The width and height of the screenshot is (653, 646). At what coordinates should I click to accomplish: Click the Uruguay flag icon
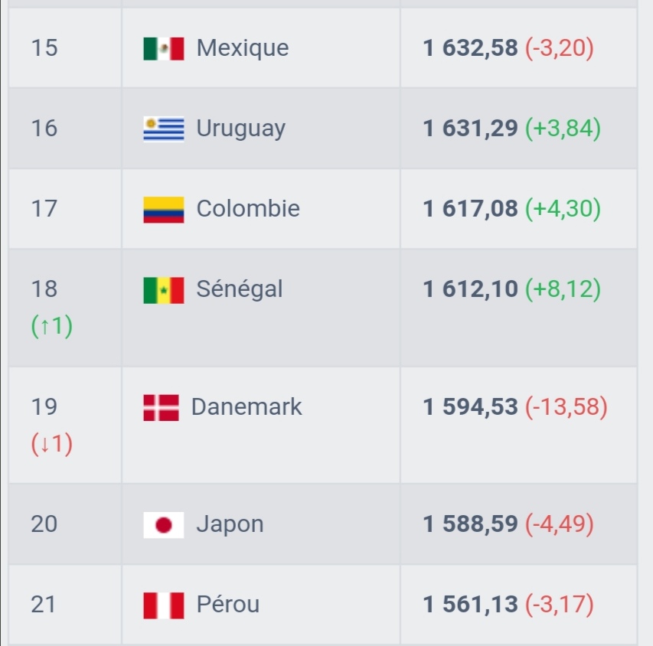pos(164,129)
